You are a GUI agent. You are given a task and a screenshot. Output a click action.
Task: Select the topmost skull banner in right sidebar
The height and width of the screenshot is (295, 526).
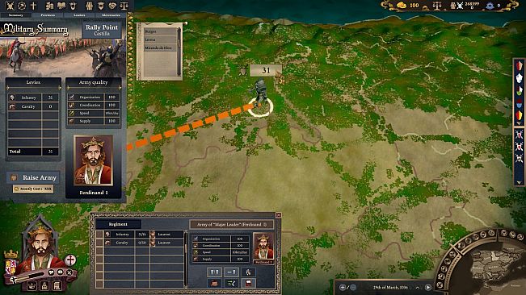pyautogui.click(x=519, y=134)
